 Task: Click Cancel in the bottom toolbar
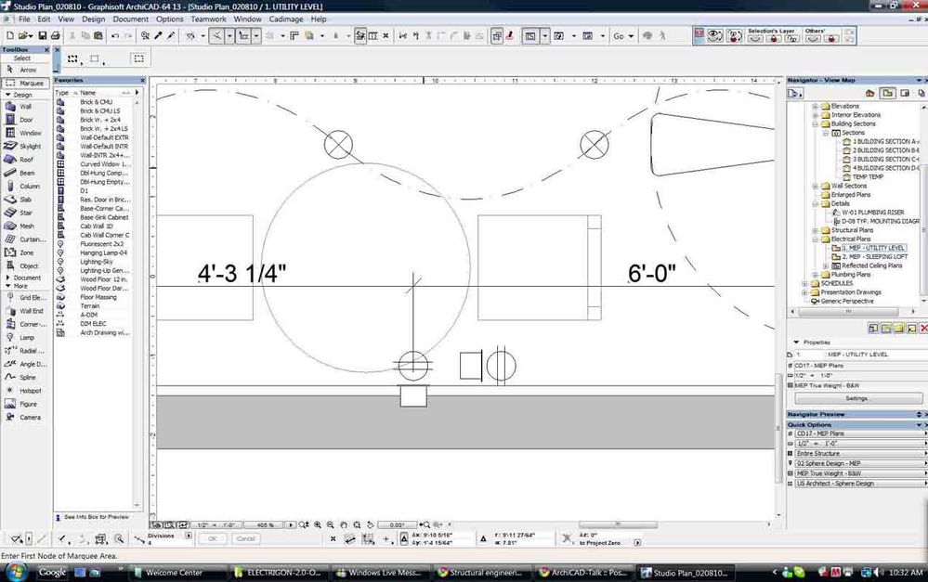pyautogui.click(x=247, y=538)
